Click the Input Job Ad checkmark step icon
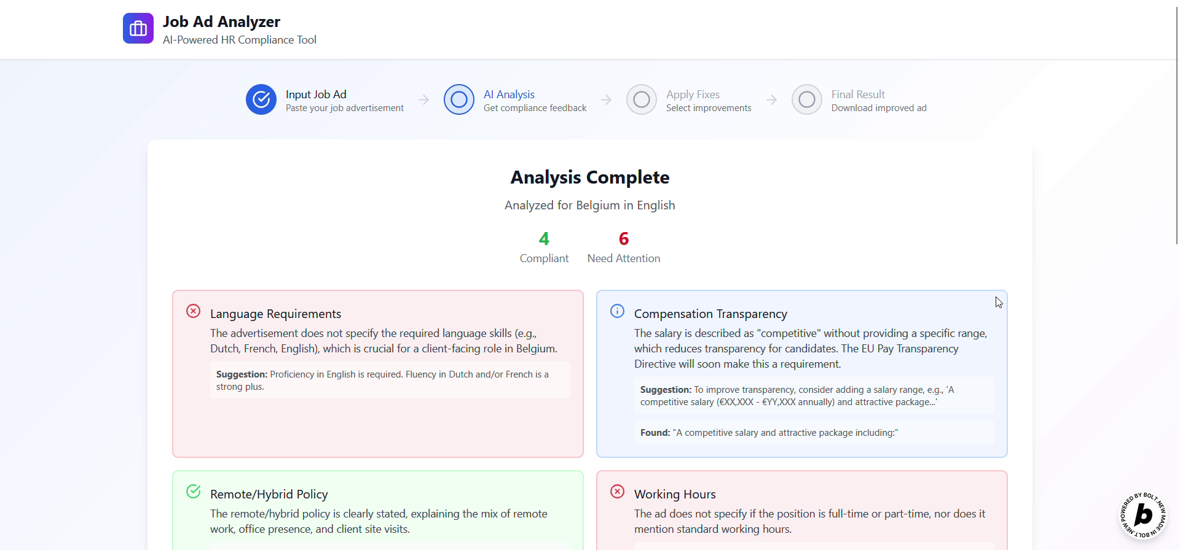 [261, 99]
